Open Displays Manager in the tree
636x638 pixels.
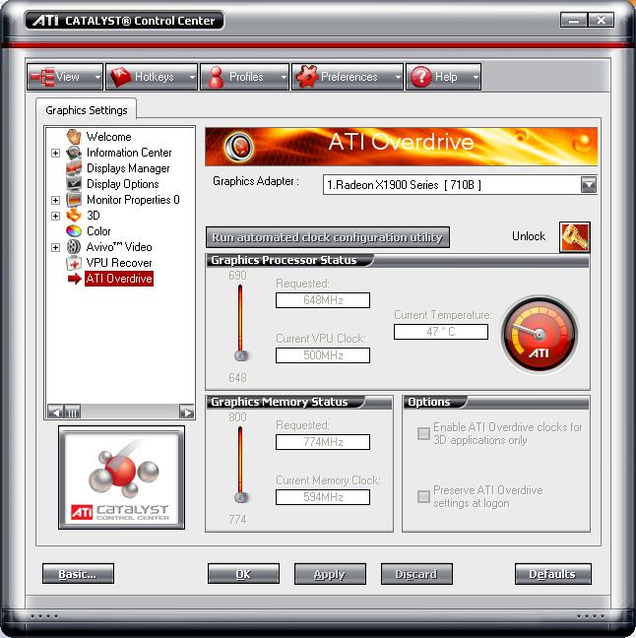coord(128,168)
